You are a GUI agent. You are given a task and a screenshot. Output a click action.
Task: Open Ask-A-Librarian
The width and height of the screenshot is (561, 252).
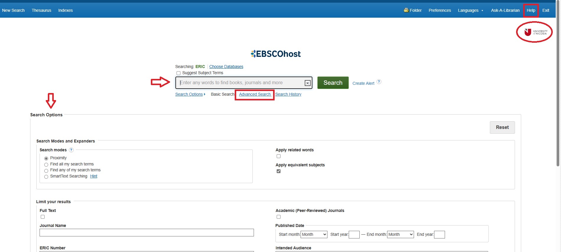pyautogui.click(x=505, y=10)
